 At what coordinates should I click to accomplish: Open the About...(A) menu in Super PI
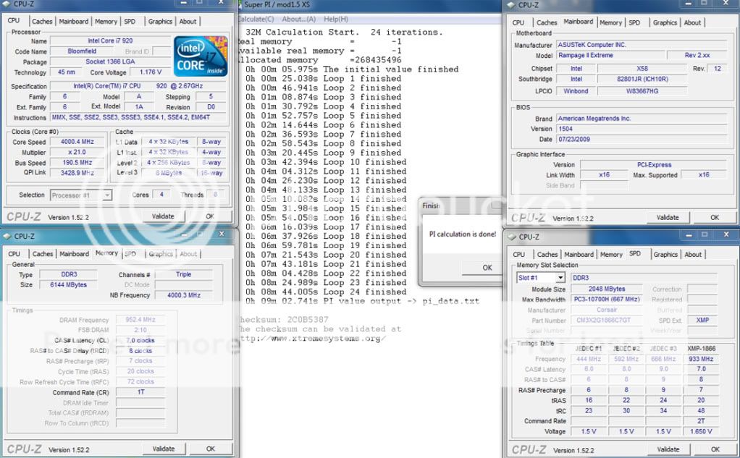[299, 19]
